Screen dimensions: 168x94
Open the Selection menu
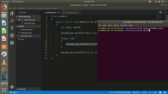pyautogui.click(x=22, y=8)
